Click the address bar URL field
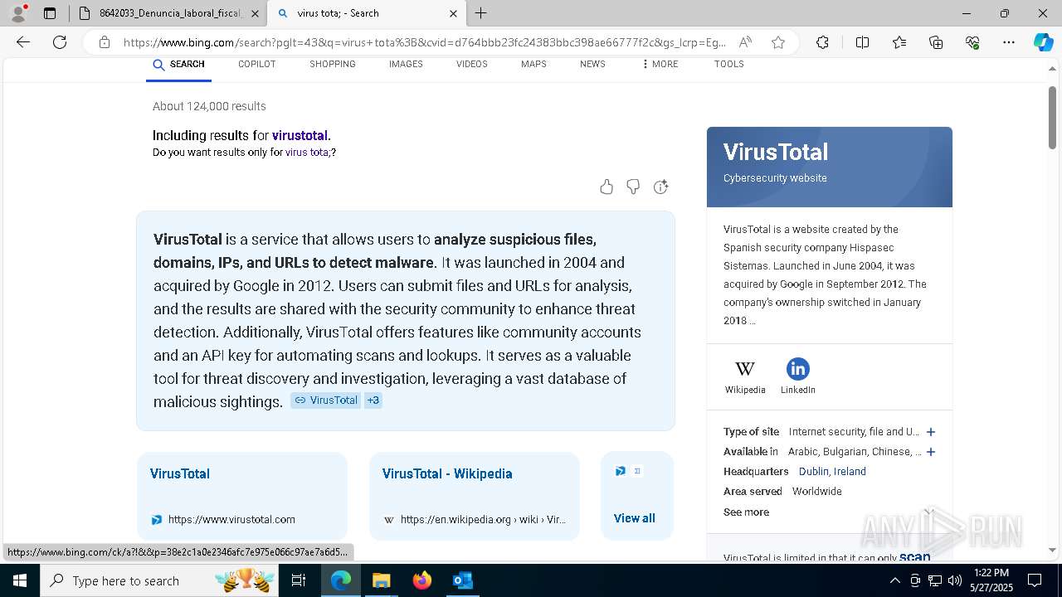Screen dimensions: 1062x597 [423, 42]
